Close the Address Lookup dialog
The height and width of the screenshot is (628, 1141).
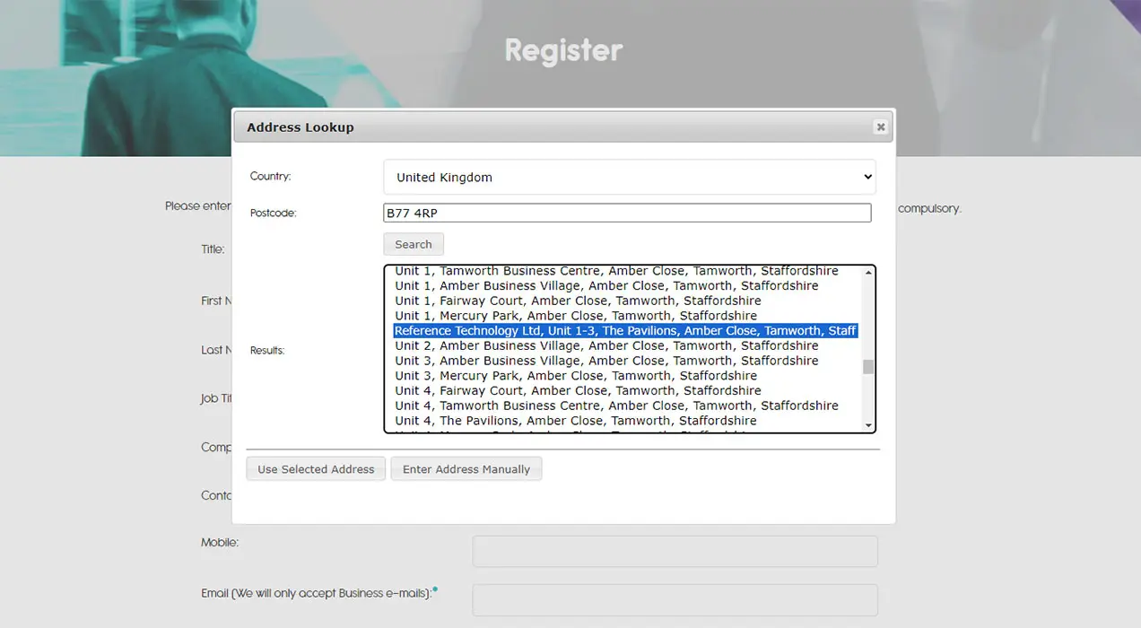(880, 126)
